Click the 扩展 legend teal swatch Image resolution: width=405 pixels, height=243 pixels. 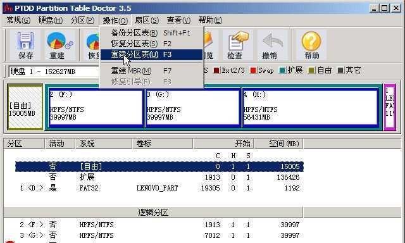coord(283,70)
